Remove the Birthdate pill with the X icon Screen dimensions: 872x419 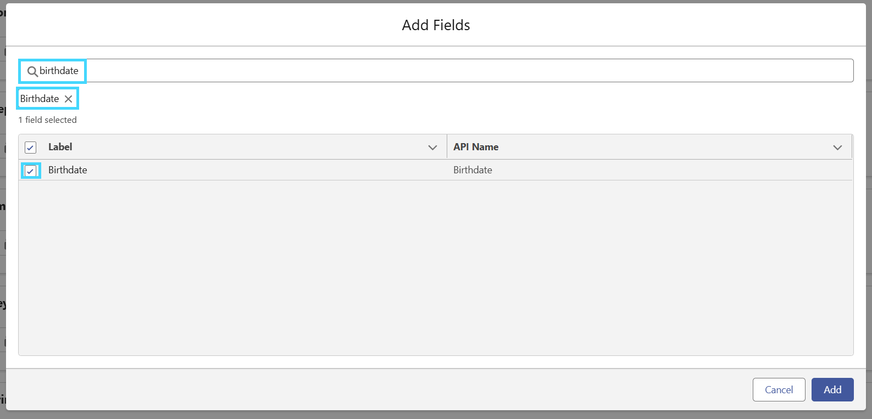click(68, 99)
